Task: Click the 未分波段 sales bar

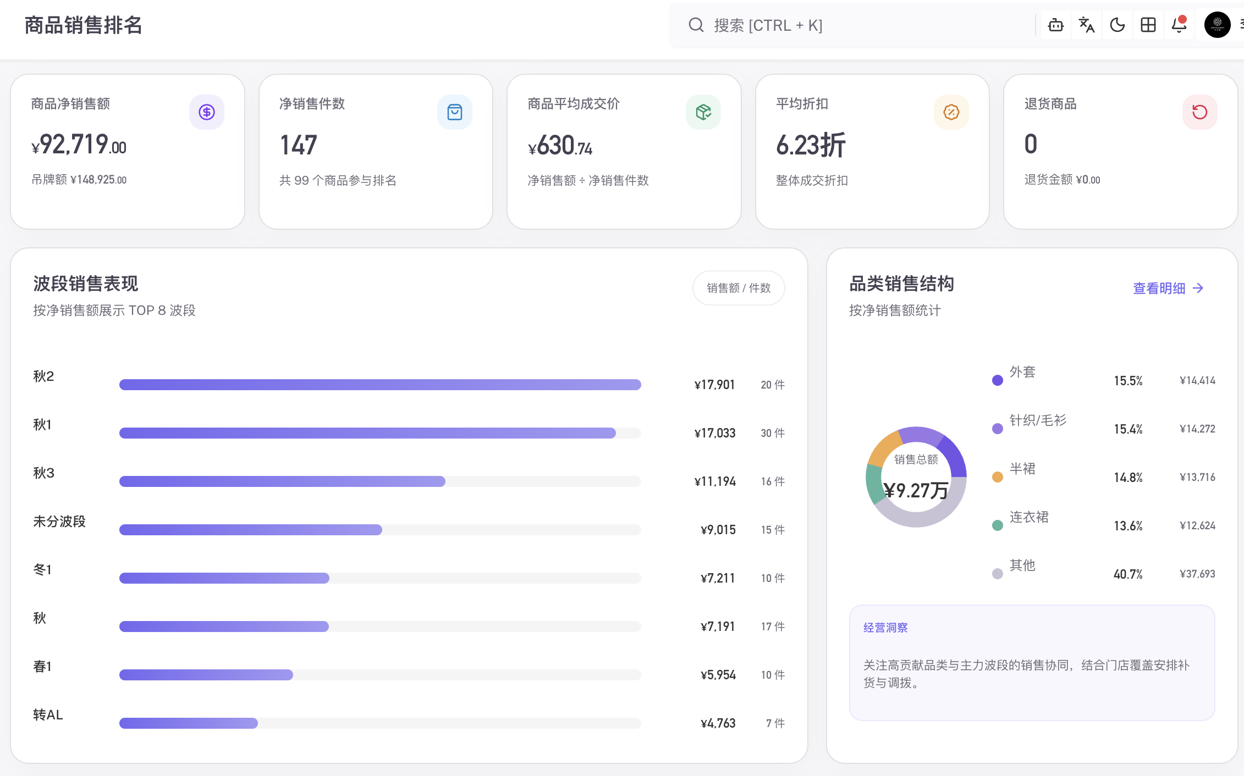Action: (380, 530)
